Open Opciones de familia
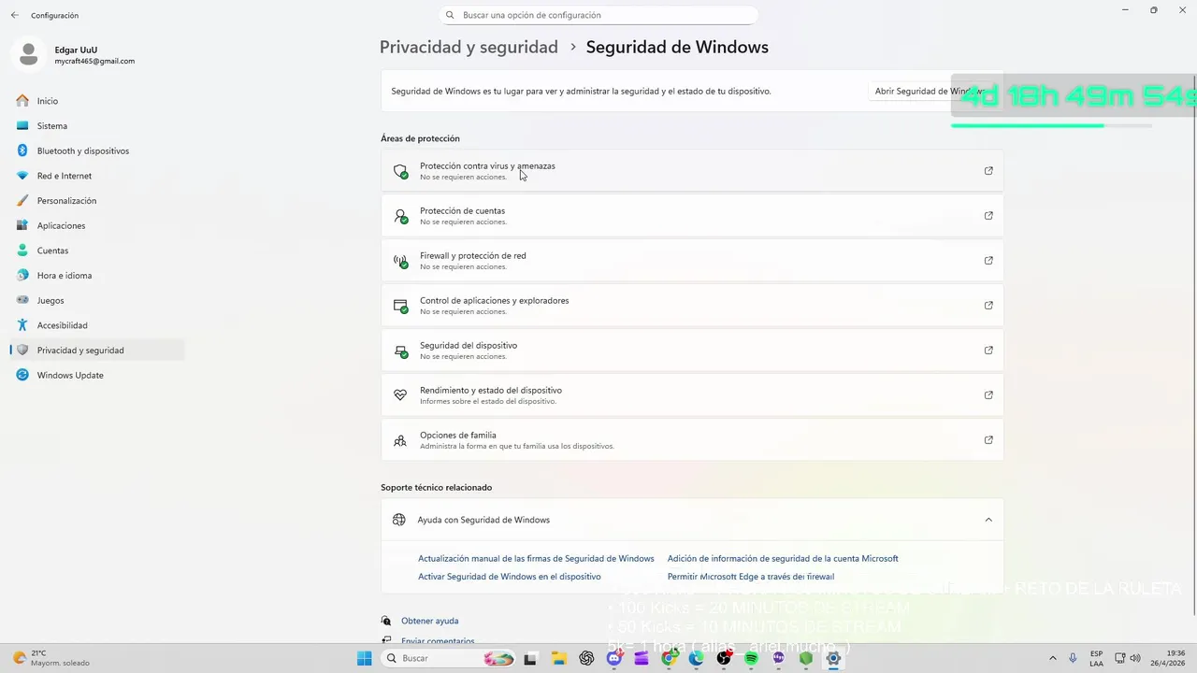 click(692, 439)
